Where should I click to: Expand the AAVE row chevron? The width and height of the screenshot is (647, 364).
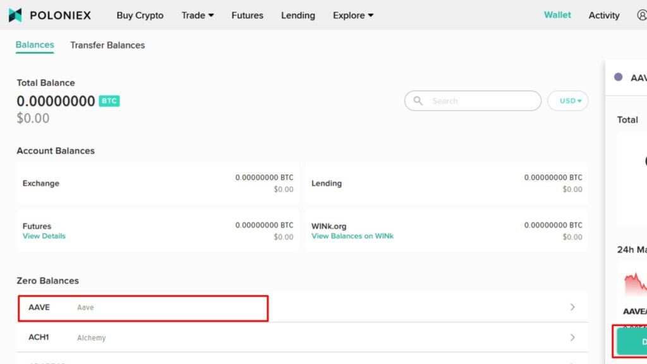[572, 307]
